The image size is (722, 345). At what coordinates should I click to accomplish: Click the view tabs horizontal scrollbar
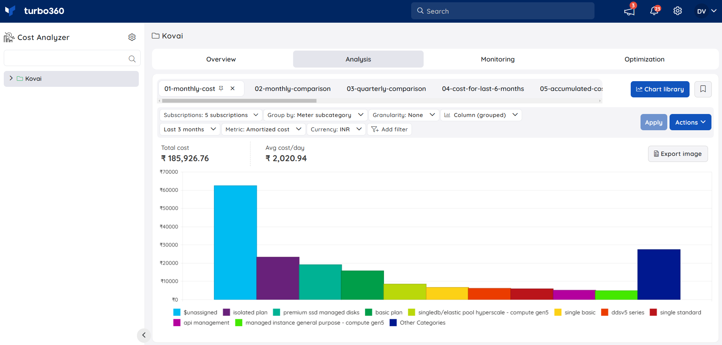pyautogui.click(x=239, y=101)
